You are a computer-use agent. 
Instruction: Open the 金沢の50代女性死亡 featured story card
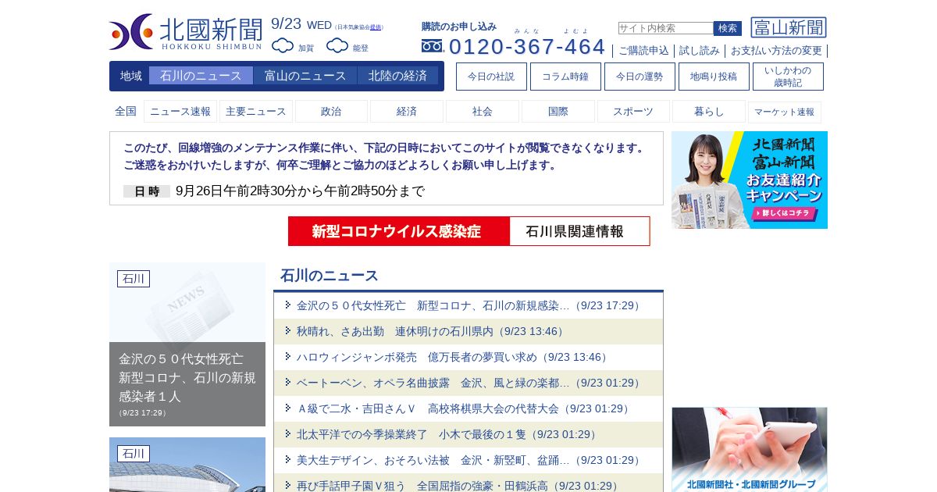tap(187, 344)
